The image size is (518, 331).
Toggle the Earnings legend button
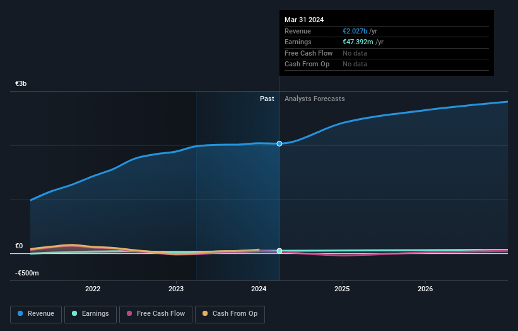click(90, 314)
